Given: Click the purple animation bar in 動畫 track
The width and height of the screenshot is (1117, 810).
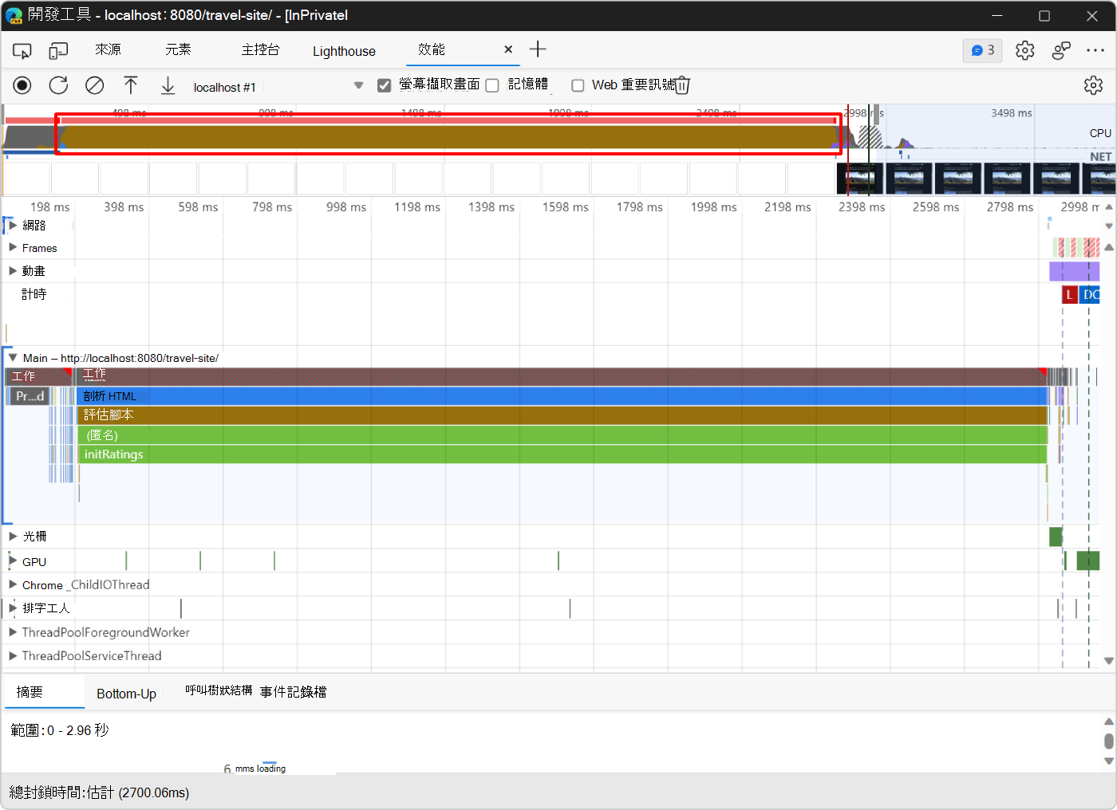Looking at the screenshot, I should [x=1074, y=272].
